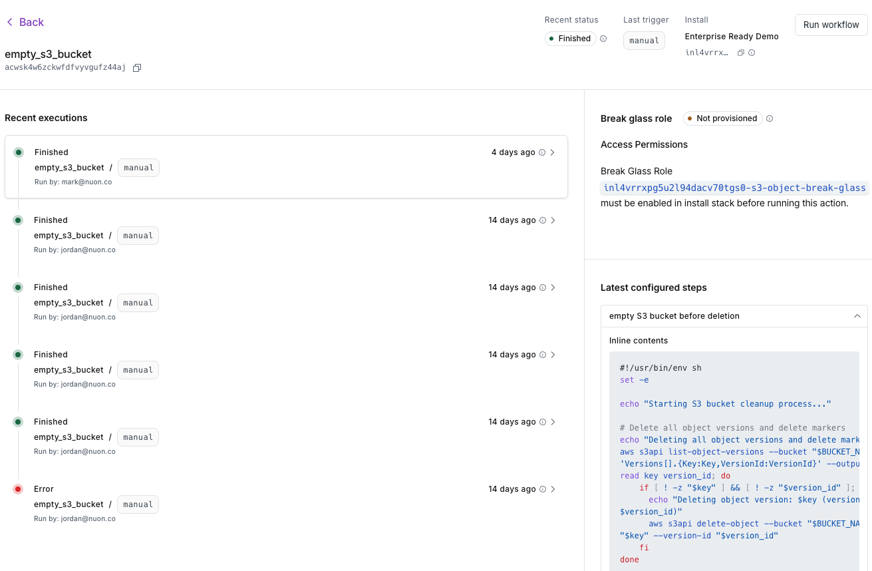Image resolution: width=872 pixels, height=571 pixels.
Task: Copy the workflow ID acwsk4w6zckwfdfvyvgufz44aj
Action: click(x=137, y=67)
